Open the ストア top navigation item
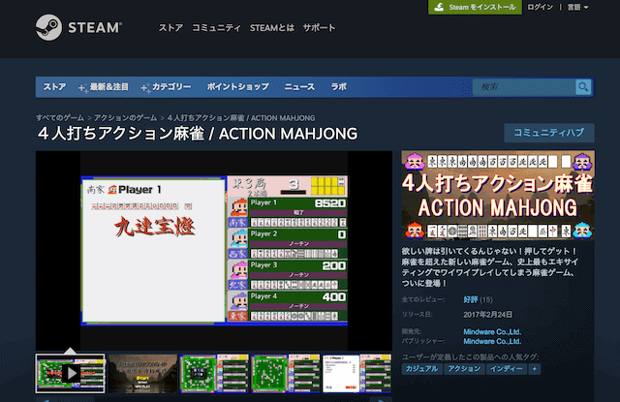Viewport: 620px width, 402px height. (x=170, y=28)
